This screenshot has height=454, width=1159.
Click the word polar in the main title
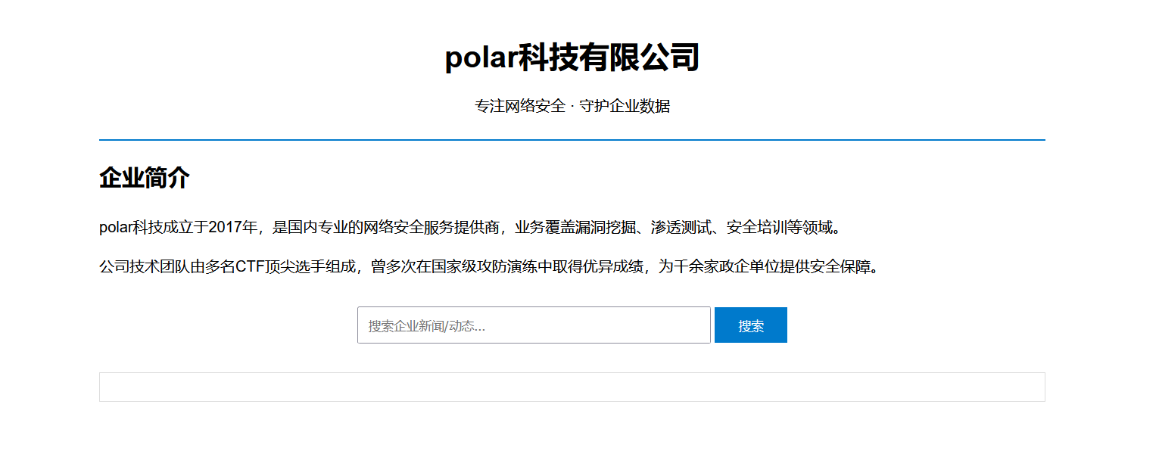pos(481,58)
